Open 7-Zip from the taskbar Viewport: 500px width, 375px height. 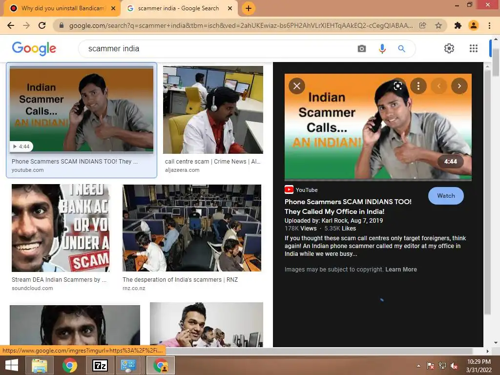pyautogui.click(x=100, y=365)
